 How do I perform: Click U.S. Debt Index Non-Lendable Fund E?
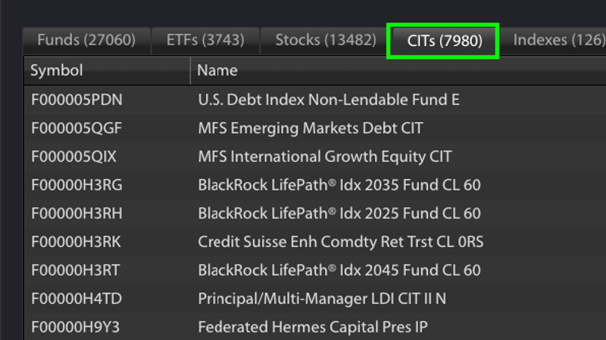(329, 100)
